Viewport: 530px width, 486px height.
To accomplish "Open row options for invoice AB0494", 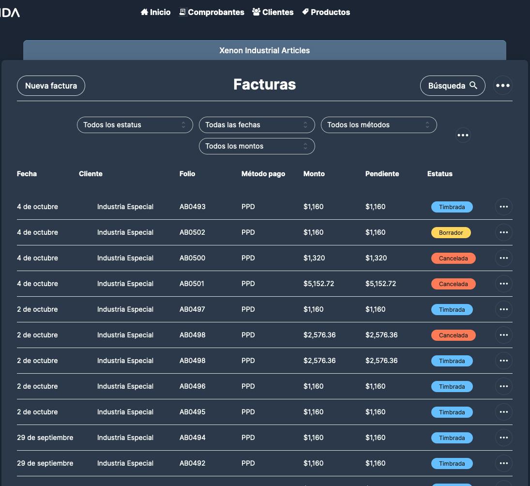I will (x=503, y=438).
